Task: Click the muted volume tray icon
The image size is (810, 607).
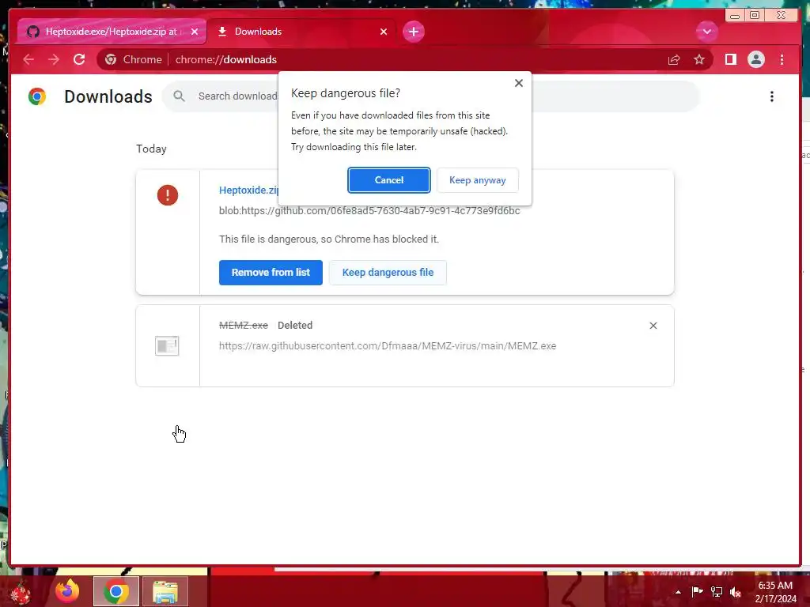Action: click(736, 592)
